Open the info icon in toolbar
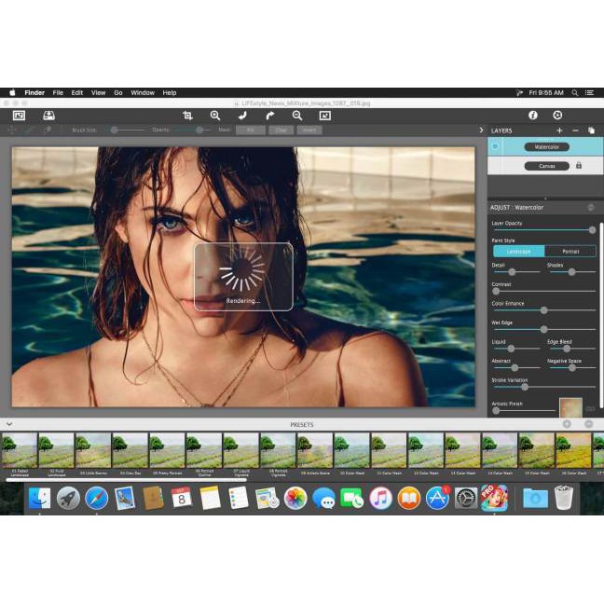Viewport: 604px width, 604px height. 533,116
